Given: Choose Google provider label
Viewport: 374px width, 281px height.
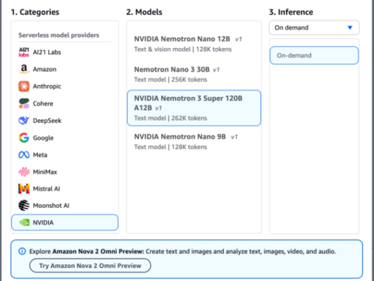Looking at the screenshot, I should tap(43, 138).
